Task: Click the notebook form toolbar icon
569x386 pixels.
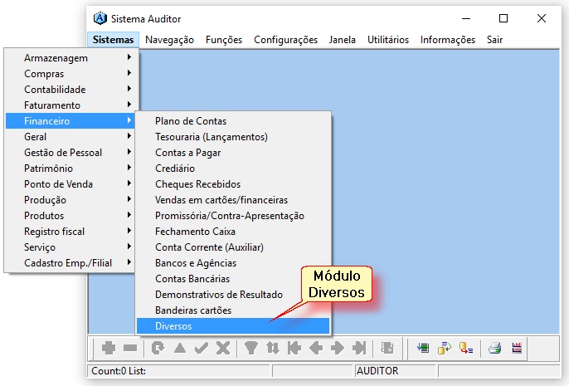Action: coord(387,348)
